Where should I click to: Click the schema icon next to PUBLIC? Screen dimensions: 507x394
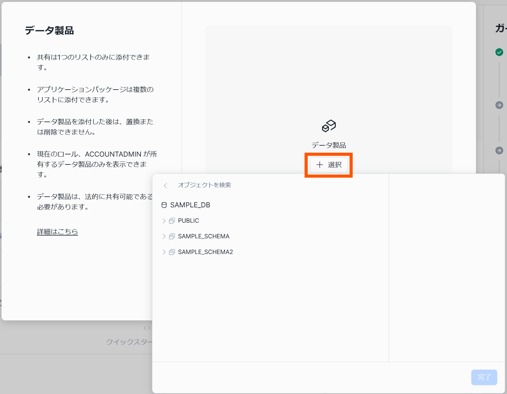172,220
